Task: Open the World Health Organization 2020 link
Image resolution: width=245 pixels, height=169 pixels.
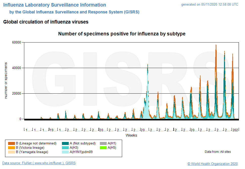Action: (x=213, y=164)
